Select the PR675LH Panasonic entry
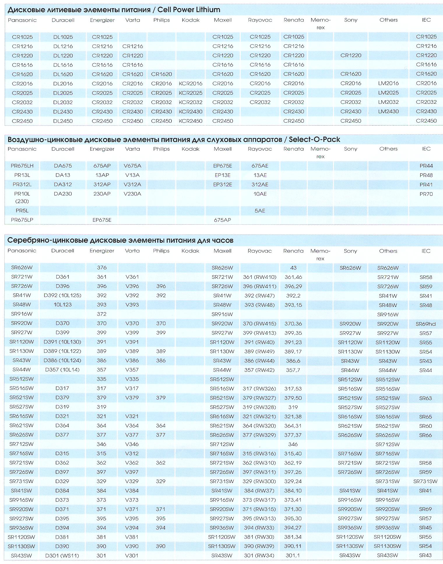Viewport: 443px width, 564px height. 22,166
